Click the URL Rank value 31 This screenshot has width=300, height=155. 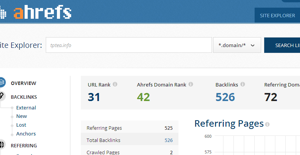click(94, 97)
